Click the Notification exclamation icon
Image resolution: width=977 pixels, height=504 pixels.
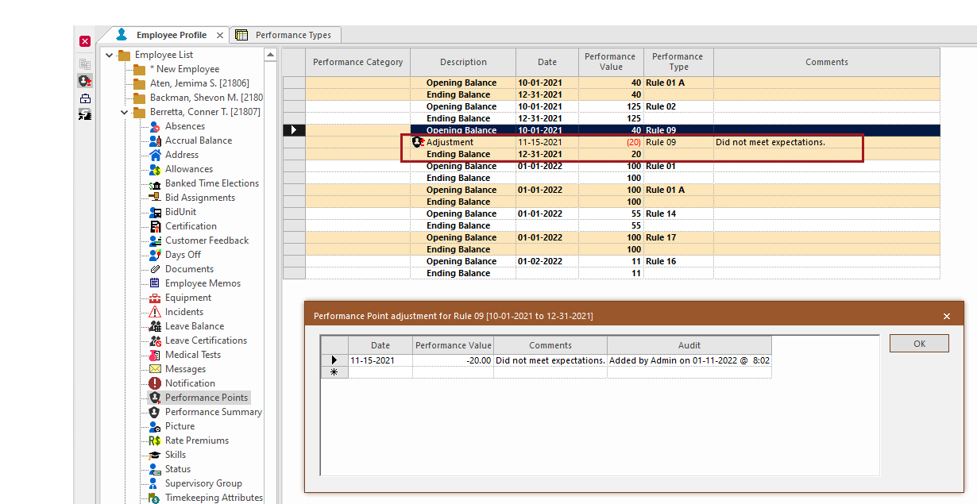click(x=156, y=383)
